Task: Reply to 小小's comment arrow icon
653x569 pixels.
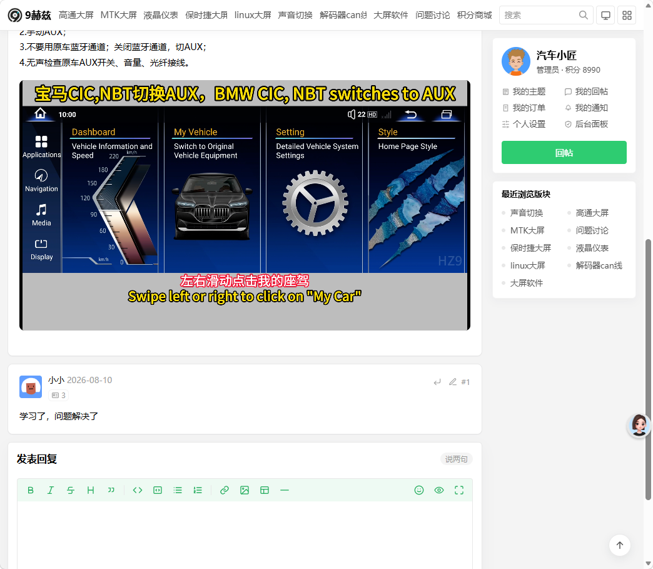Action: coord(437,382)
